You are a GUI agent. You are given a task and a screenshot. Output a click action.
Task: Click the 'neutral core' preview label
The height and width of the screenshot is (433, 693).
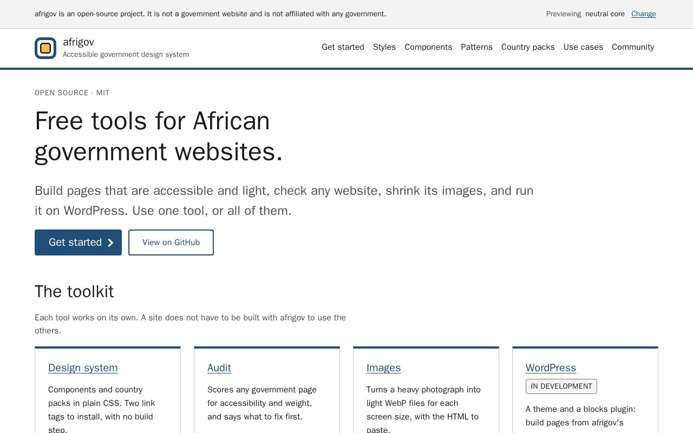coord(605,14)
